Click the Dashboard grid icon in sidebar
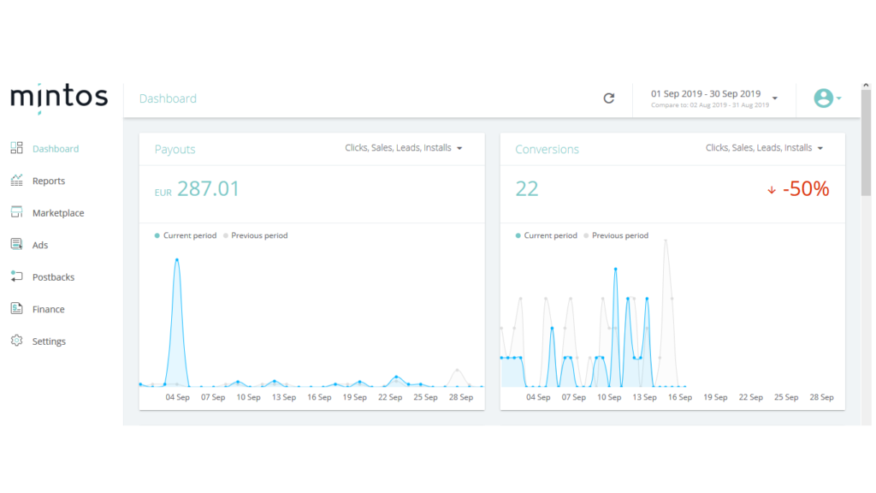 coord(17,148)
